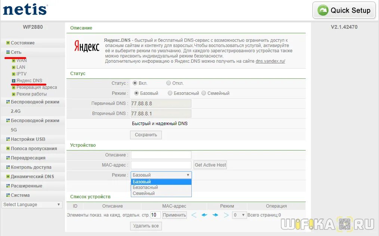Choose Семейный in the dropdown list
This screenshot has width=379, height=236.
[x=161, y=193]
